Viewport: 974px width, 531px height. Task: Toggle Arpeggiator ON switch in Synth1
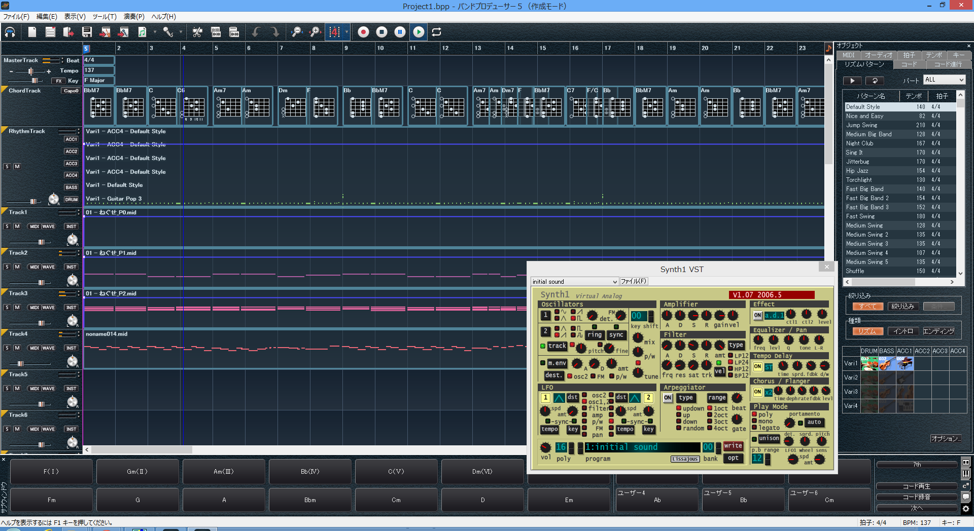coord(668,398)
